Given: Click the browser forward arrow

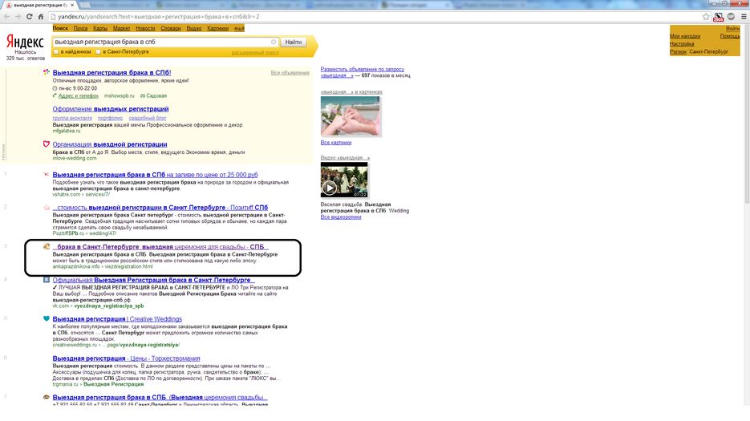Looking at the screenshot, I should (x=18, y=16).
